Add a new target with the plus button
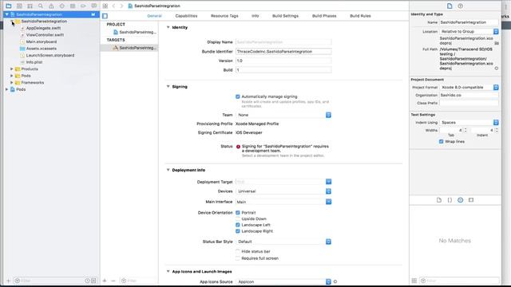The width and height of the screenshot is (511, 287). point(105,281)
